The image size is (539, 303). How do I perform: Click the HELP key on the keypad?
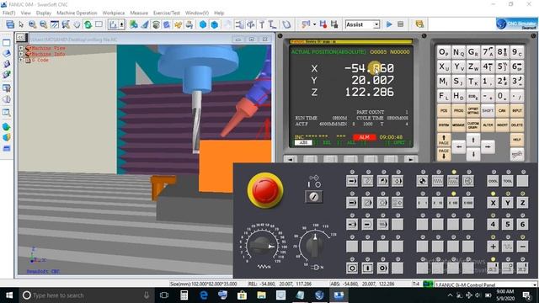[517, 140]
